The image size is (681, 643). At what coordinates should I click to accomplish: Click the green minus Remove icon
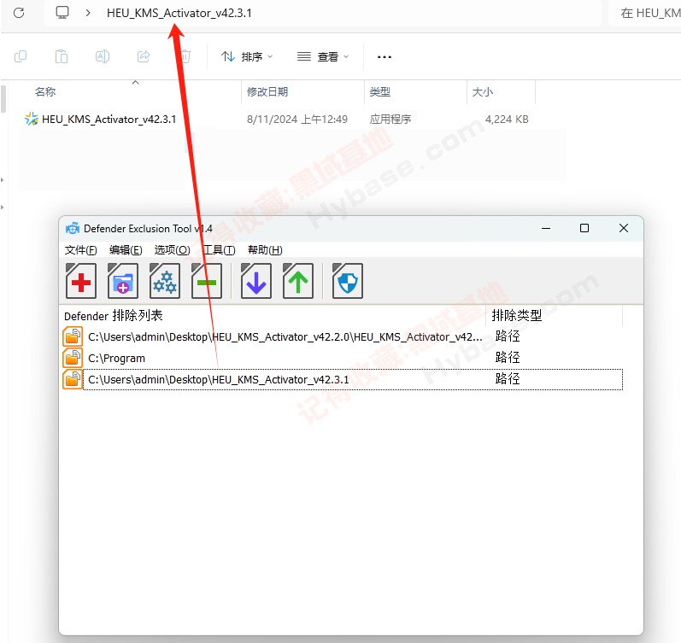pos(206,281)
